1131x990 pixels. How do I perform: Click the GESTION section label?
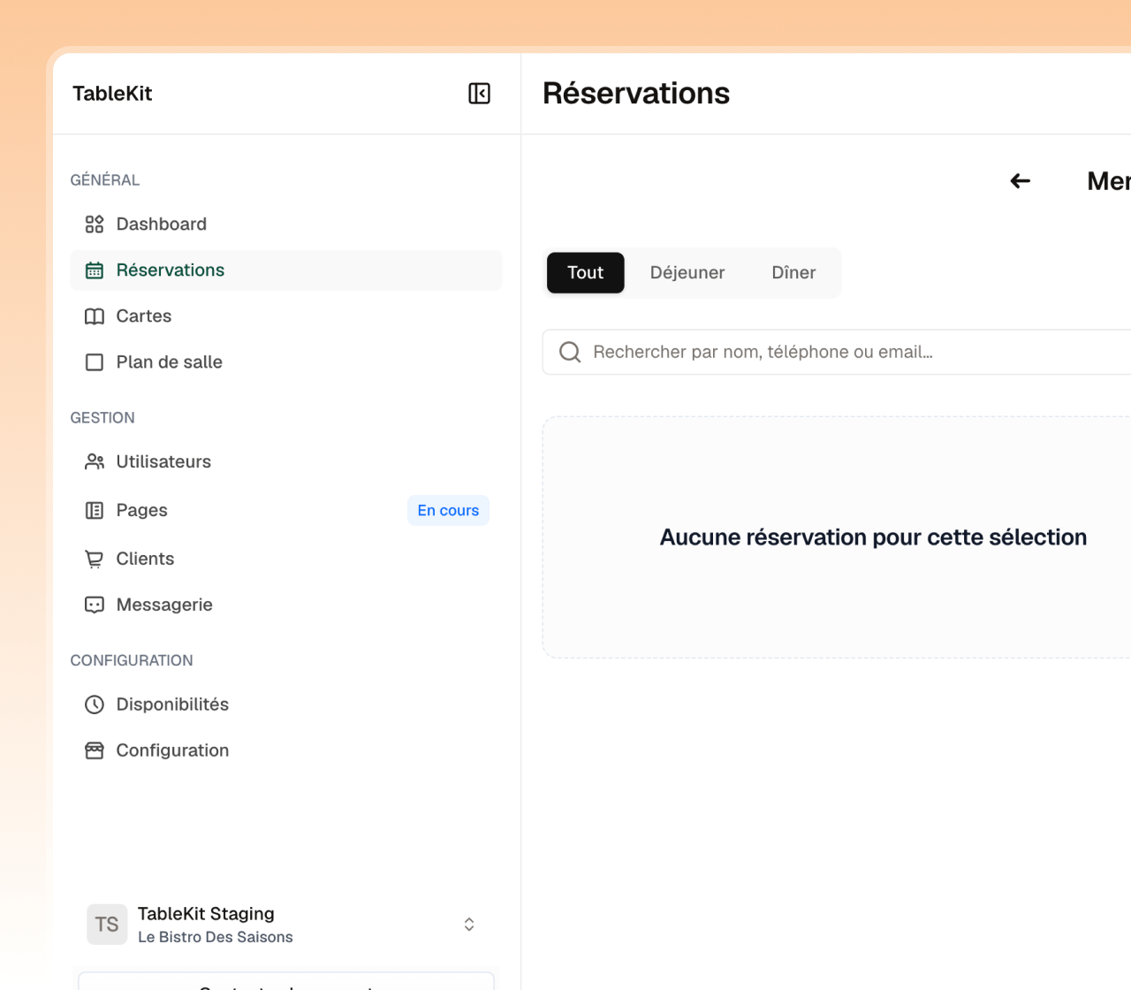102,418
